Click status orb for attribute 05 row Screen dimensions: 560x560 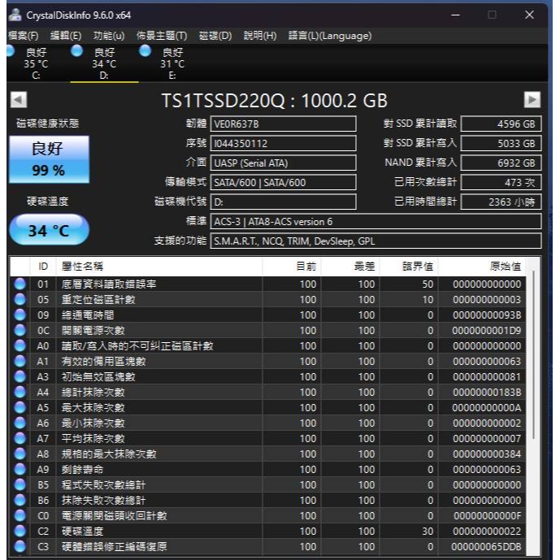pos(20,299)
